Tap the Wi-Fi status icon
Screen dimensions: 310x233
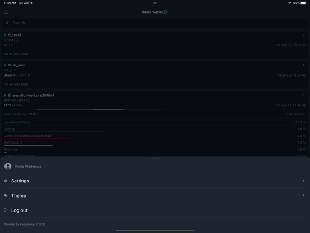290,3
